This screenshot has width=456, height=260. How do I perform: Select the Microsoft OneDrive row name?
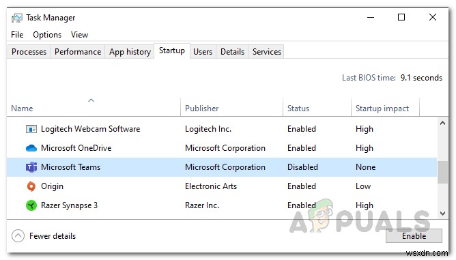coord(76,148)
